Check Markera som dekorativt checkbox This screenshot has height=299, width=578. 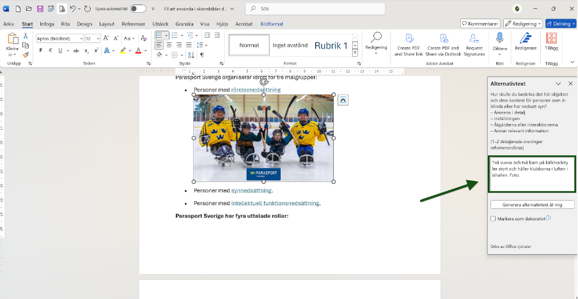493,218
